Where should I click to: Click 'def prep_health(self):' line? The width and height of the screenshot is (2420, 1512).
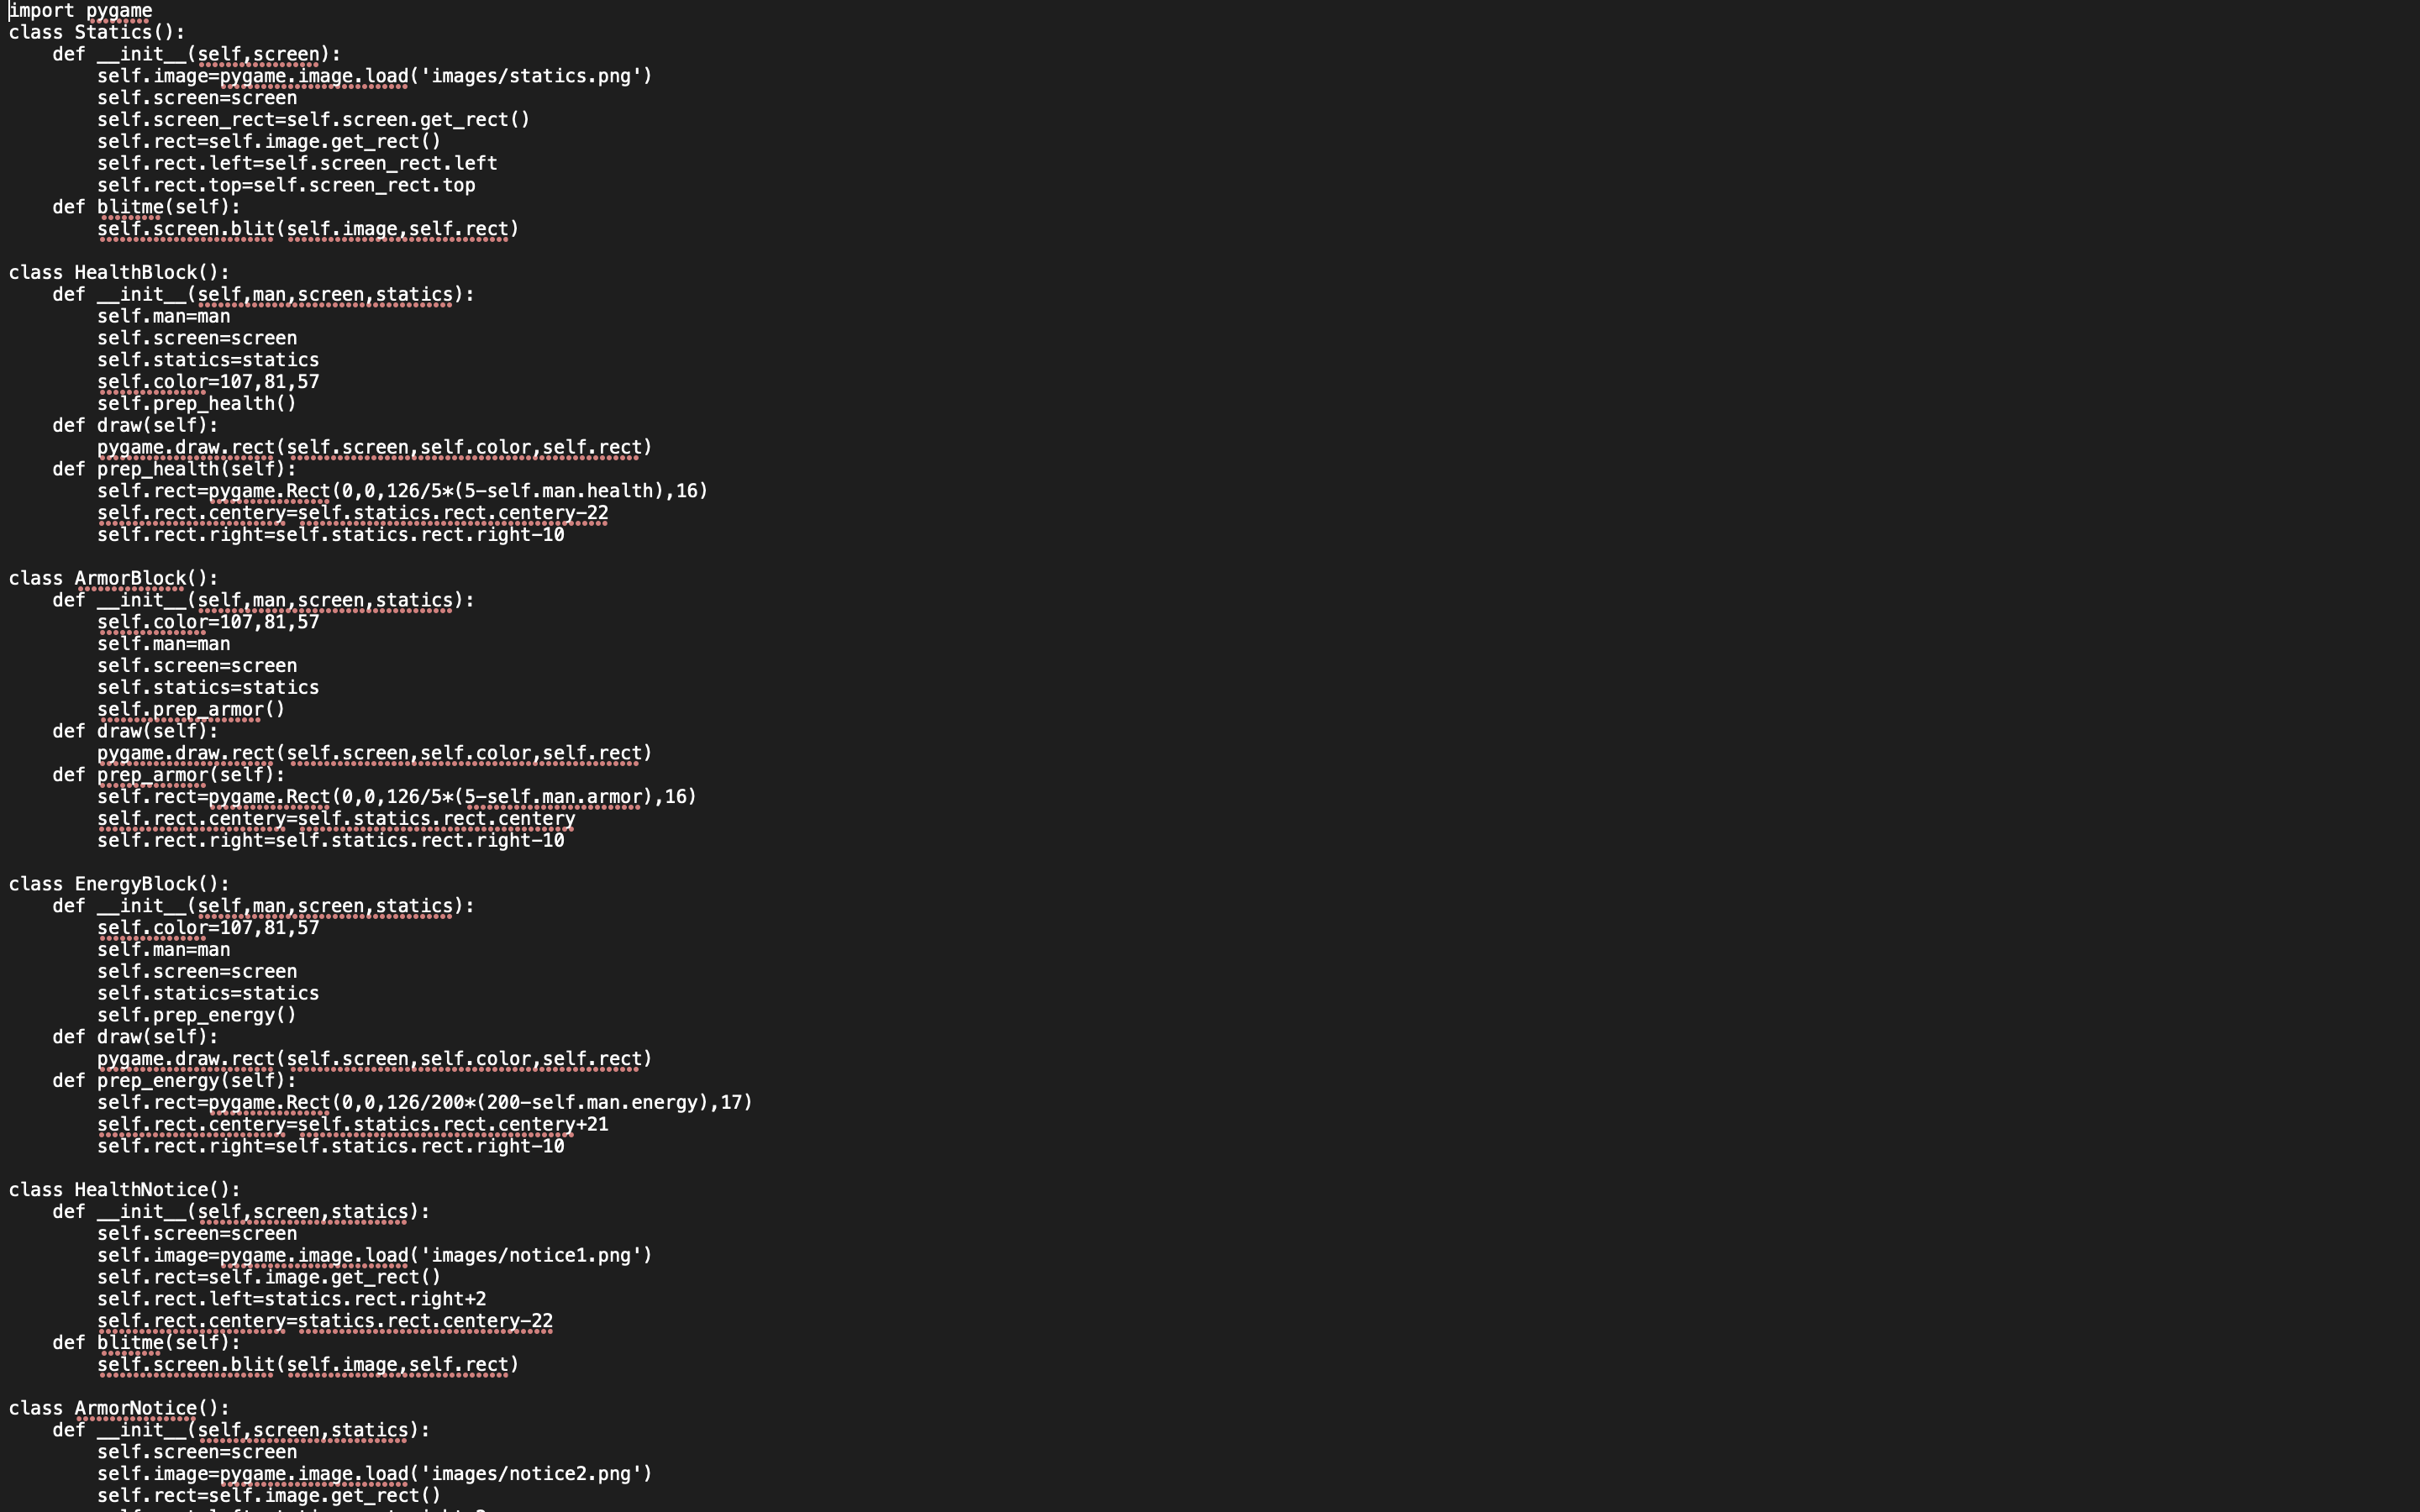[x=175, y=469]
